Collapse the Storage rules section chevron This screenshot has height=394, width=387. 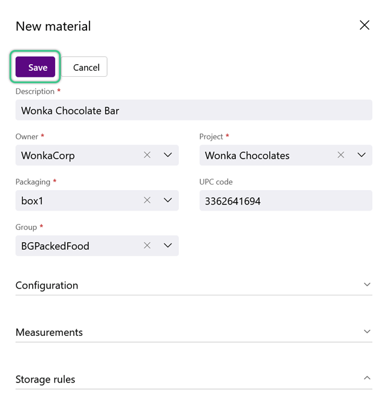tap(367, 378)
